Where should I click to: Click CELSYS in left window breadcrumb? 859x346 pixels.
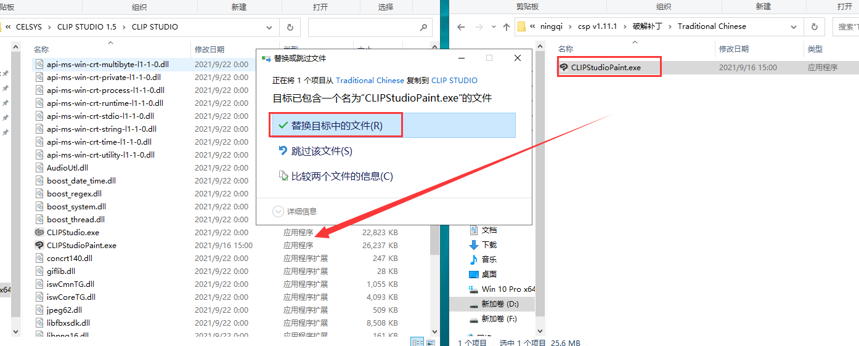(30, 27)
